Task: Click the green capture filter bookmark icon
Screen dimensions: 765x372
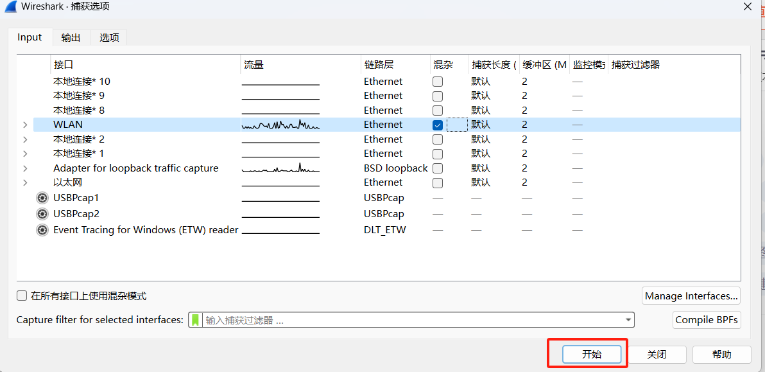Action: (195, 320)
